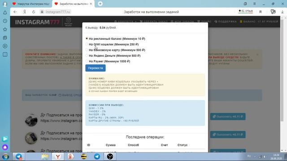Open password manager key icon

click(x=273, y=12)
